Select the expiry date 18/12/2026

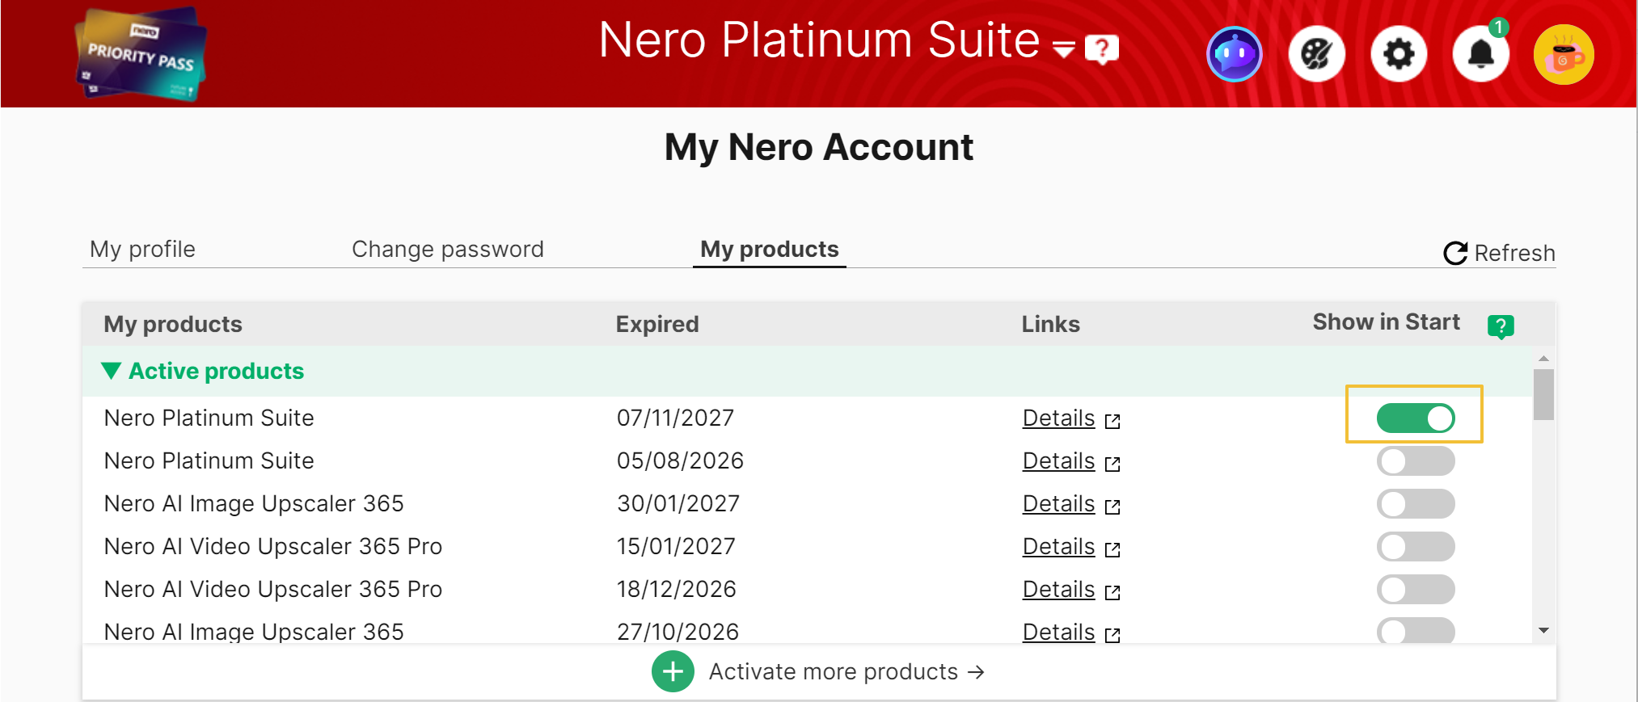[x=677, y=589]
